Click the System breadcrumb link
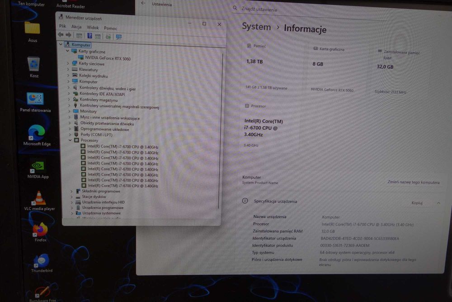The image size is (452, 302). tap(256, 27)
